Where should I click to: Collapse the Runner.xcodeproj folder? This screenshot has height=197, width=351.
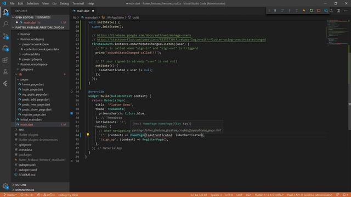coord(32,39)
